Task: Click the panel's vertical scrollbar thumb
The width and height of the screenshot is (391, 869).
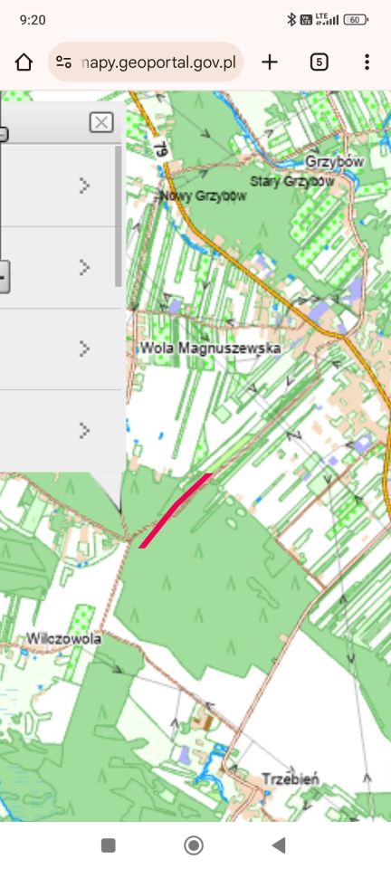Action: [118, 216]
